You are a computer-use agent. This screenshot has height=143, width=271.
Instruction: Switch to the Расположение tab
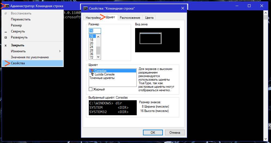(x=130, y=18)
